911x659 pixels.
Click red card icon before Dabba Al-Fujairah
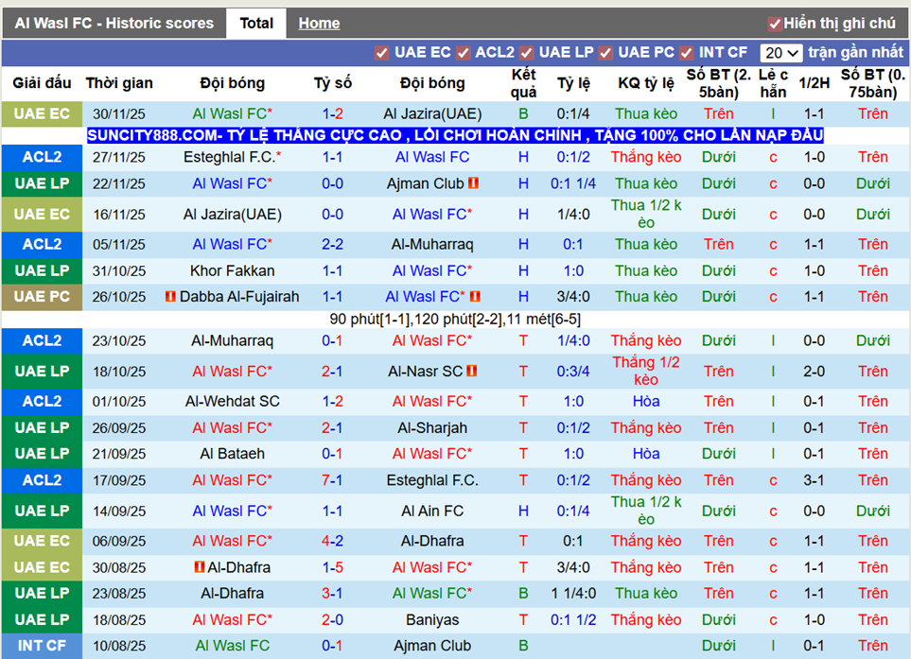170,297
